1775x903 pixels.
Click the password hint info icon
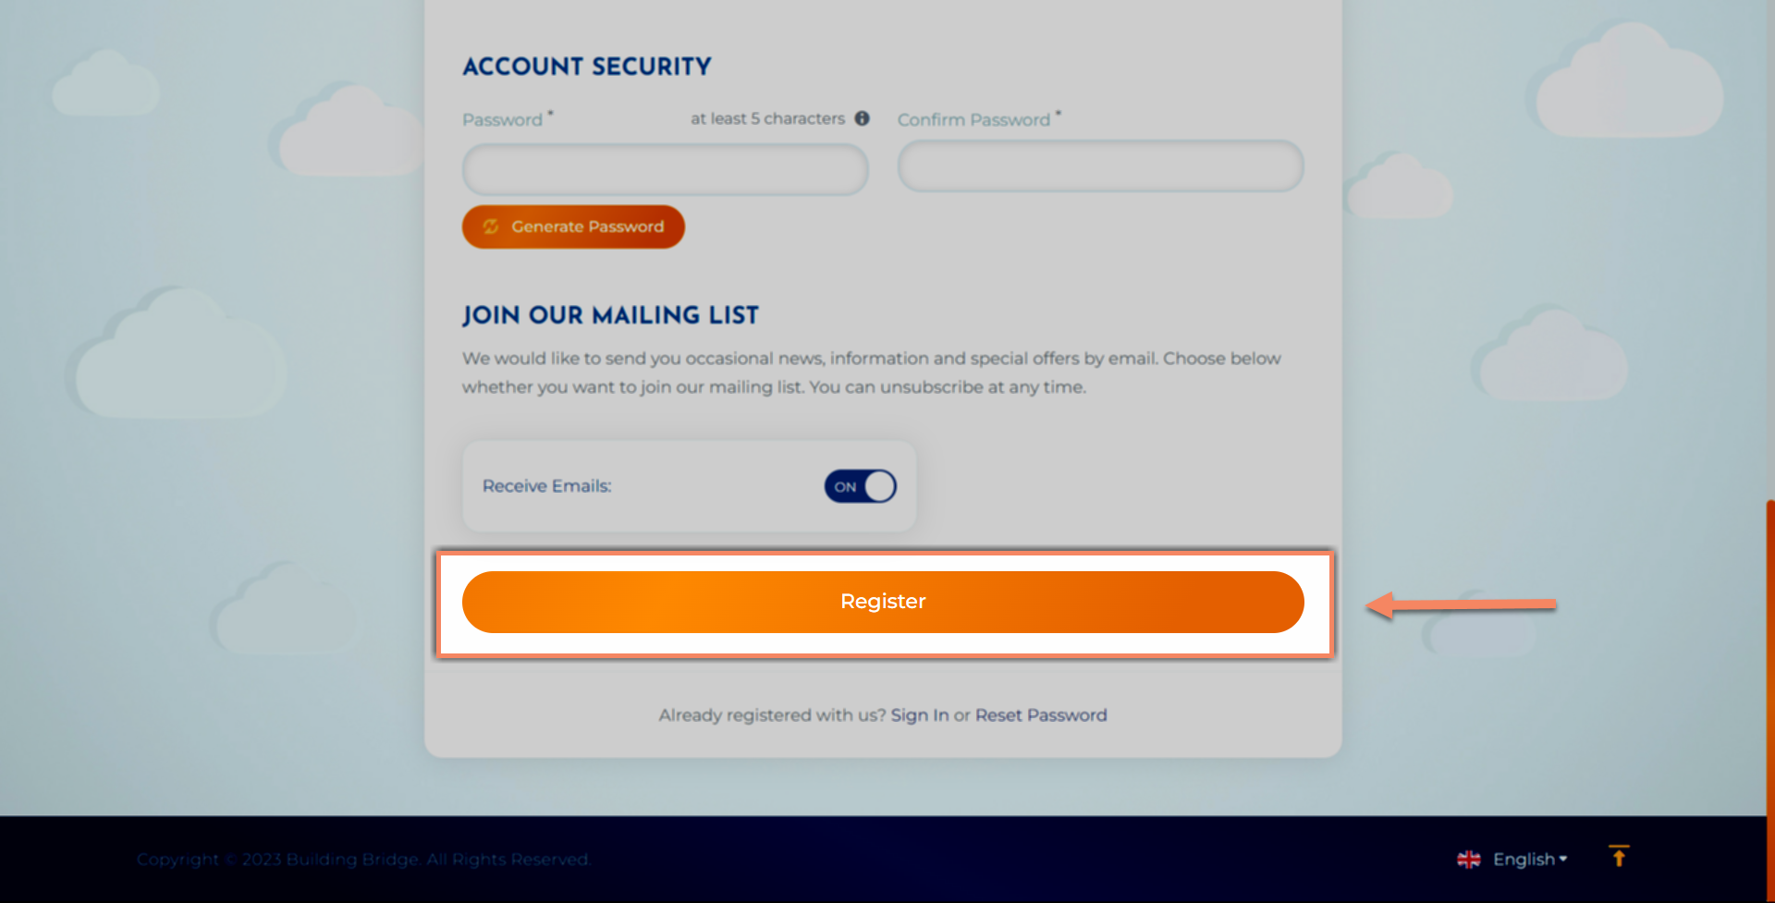862,118
